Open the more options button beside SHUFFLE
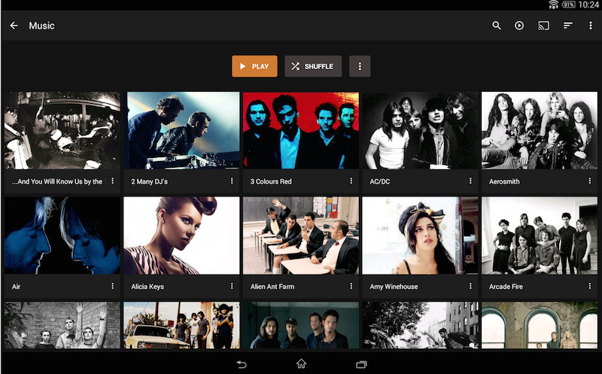The image size is (602, 374). point(360,66)
